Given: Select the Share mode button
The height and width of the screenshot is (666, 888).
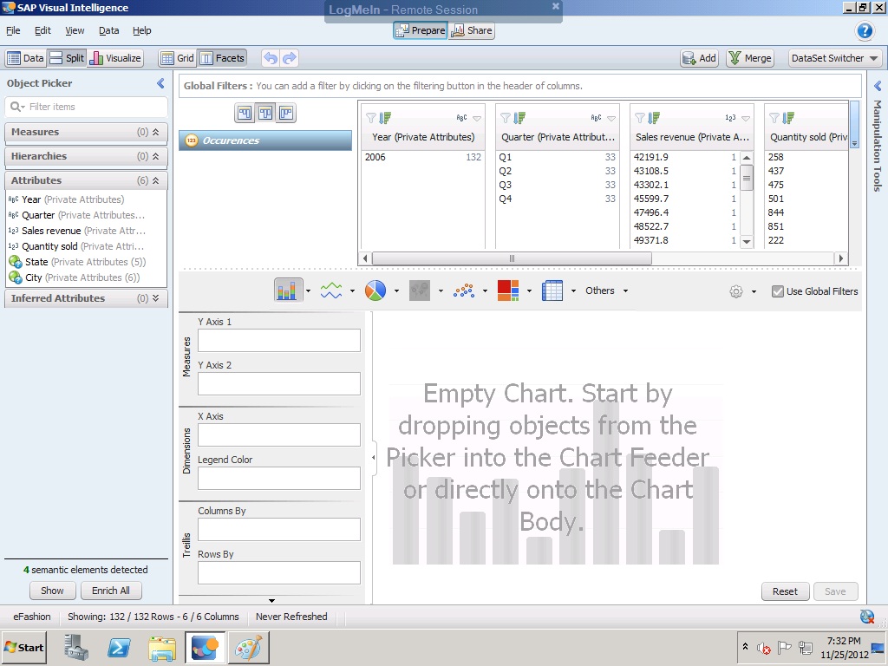Looking at the screenshot, I should [x=472, y=30].
